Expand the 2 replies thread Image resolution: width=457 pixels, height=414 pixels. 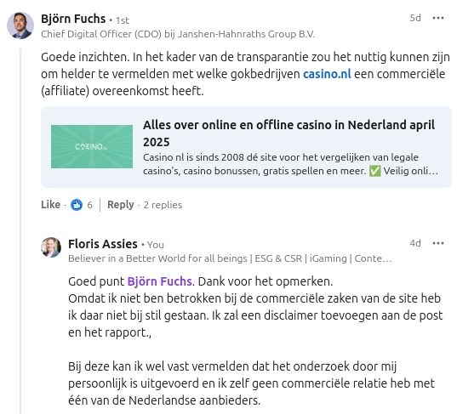[163, 205]
